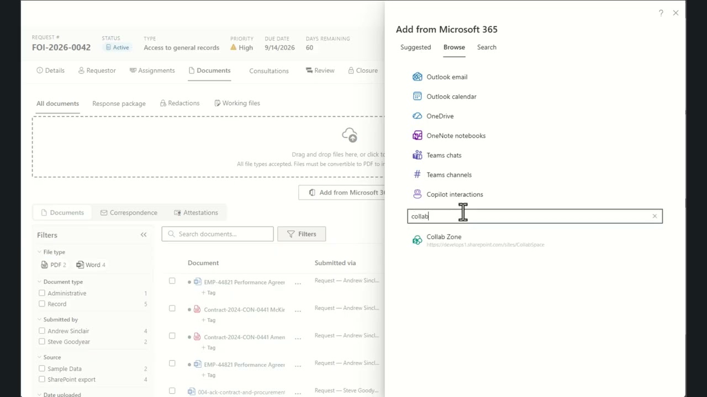Open more options for Contract-2024-CON-0441 Amen row
Image resolution: width=707 pixels, height=397 pixels.
click(x=298, y=337)
